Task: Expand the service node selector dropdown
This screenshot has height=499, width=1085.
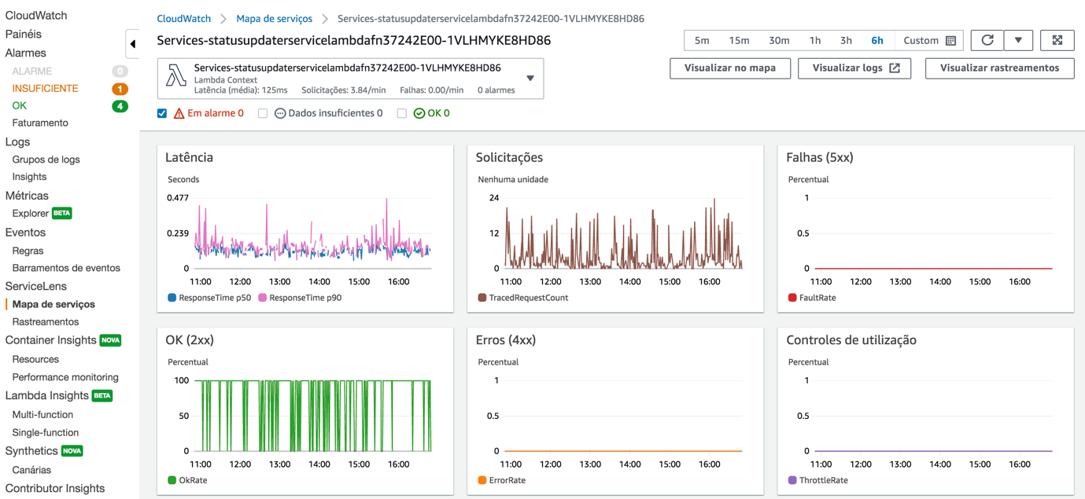Action: [530, 79]
